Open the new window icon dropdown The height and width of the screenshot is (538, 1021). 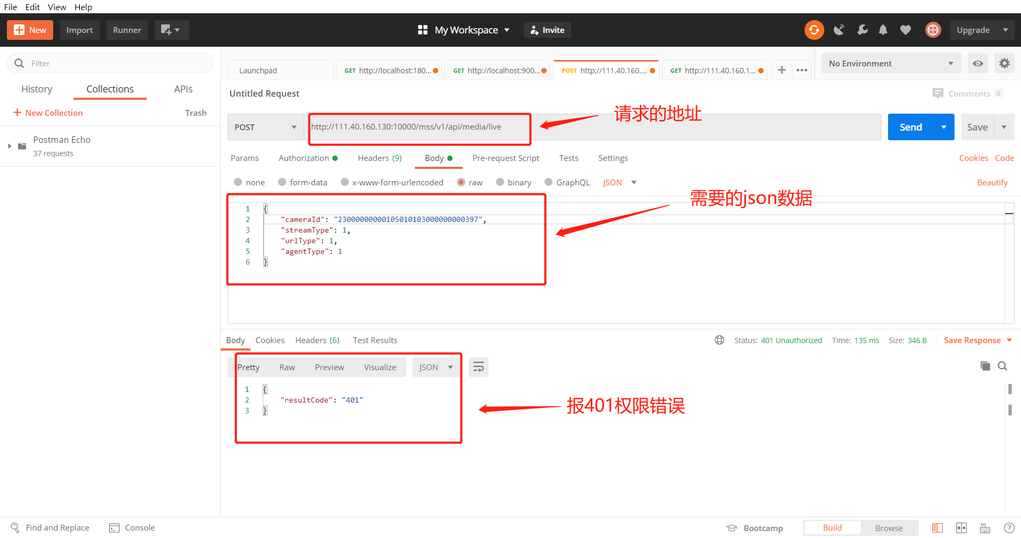(x=171, y=30)
